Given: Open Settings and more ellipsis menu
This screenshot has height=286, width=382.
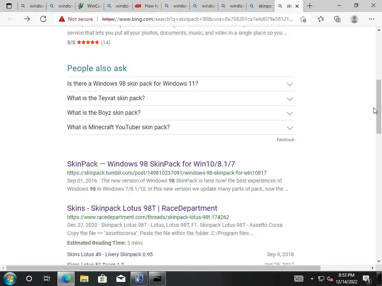Looking at the screenshot, I should pyautogui.click(x=371, y=19).
